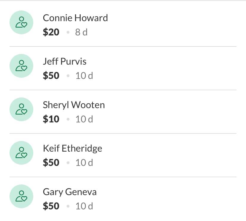Click the 10 d timestamp for Keif Etheridge
This screenshot has height=221, width=246.
[x=84, y=163]
